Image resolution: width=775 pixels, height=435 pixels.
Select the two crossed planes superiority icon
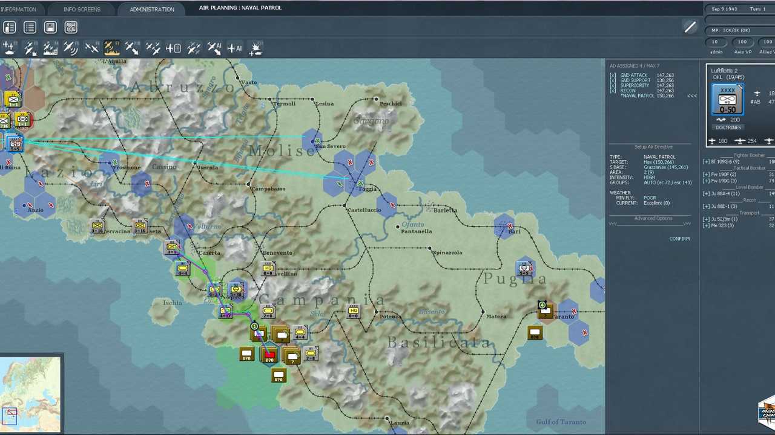91,48
